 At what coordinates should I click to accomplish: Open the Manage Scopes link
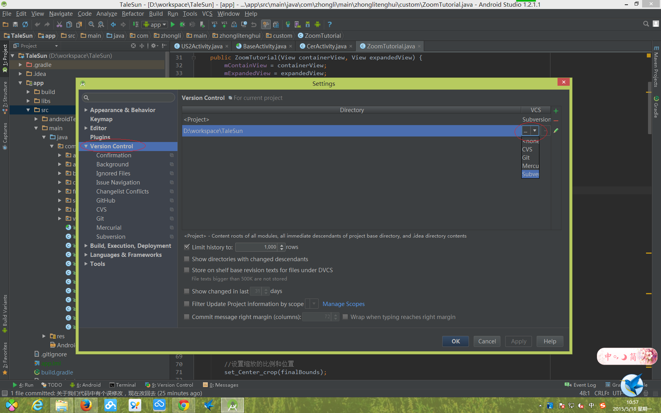point(343,304)
